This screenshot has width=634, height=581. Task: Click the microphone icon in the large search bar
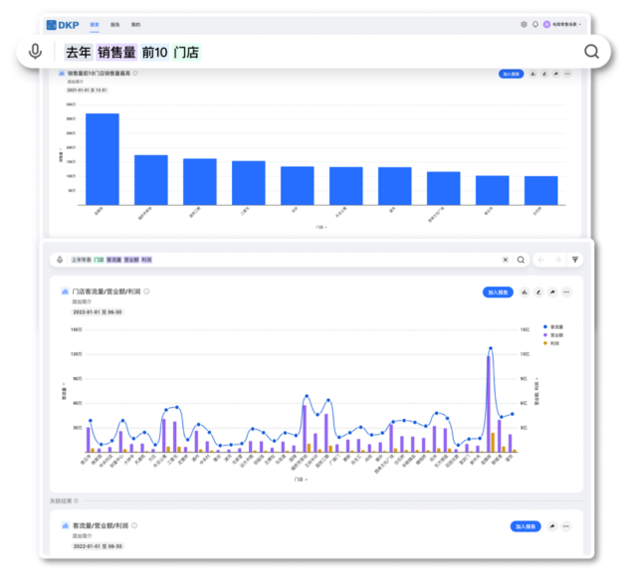[x=36, y=52]
